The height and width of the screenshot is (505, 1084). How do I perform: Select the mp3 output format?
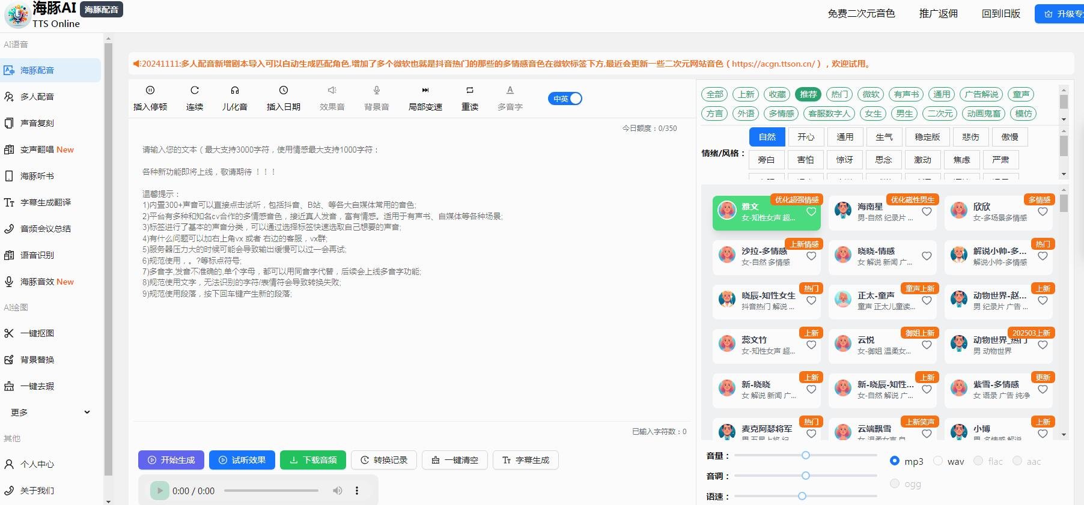click(895, 461)
